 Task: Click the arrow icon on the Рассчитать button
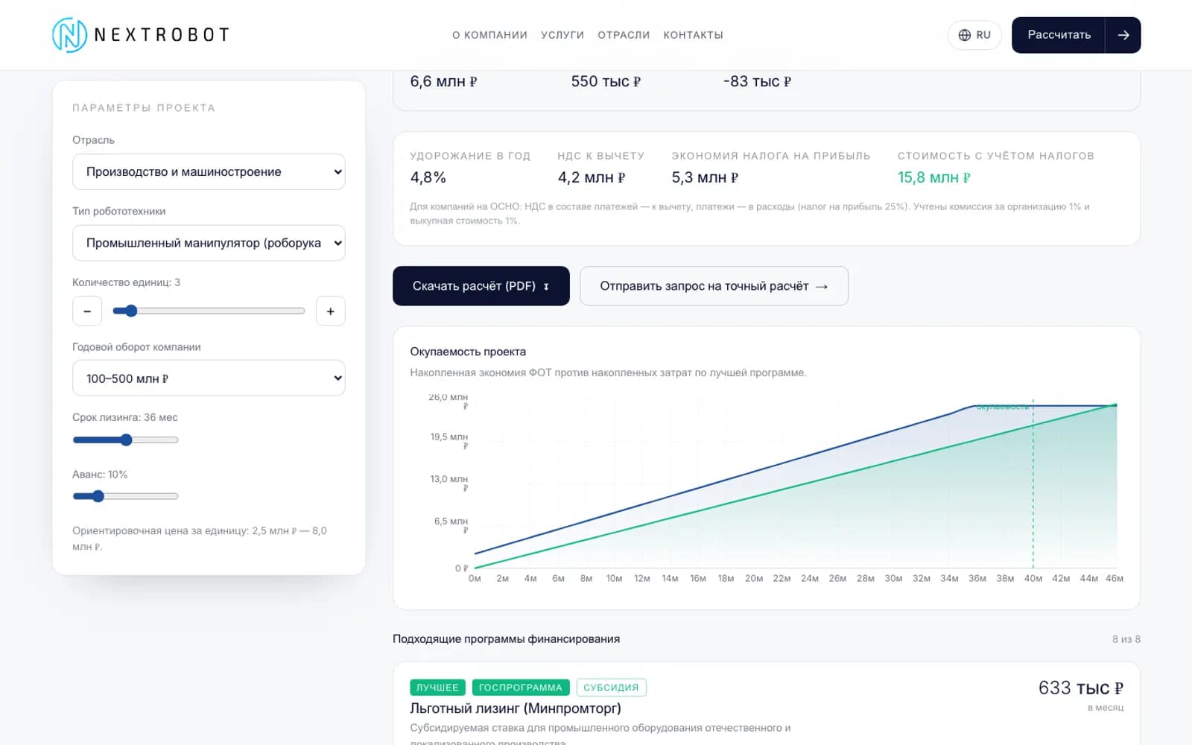point(1123,35)
